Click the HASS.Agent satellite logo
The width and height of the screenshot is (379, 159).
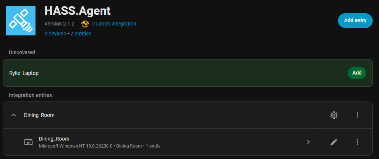coord(21,21)
